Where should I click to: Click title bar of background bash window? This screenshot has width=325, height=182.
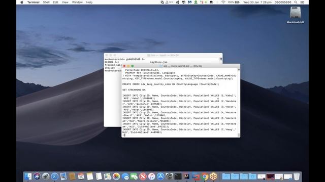(x=163, y=55)
